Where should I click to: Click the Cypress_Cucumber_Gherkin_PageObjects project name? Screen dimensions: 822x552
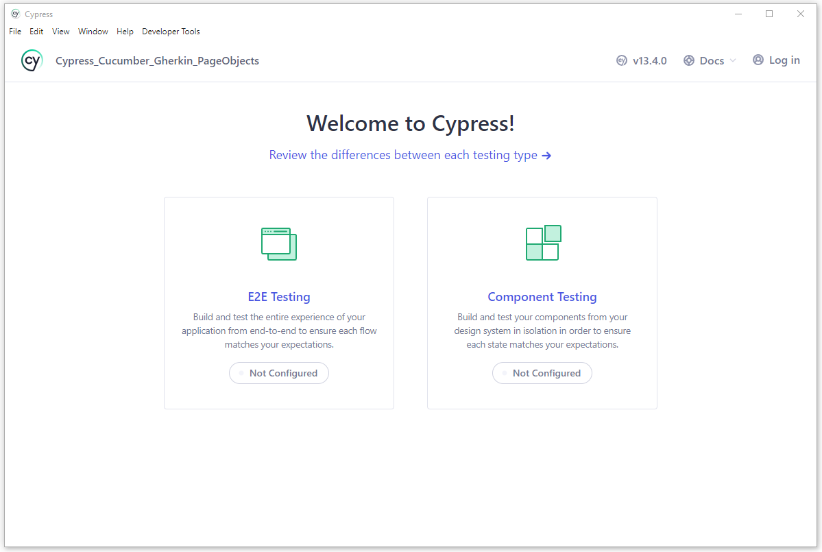tap(157, 61)
